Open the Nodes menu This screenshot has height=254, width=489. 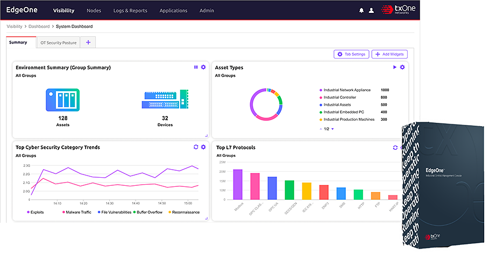[94, 10]
